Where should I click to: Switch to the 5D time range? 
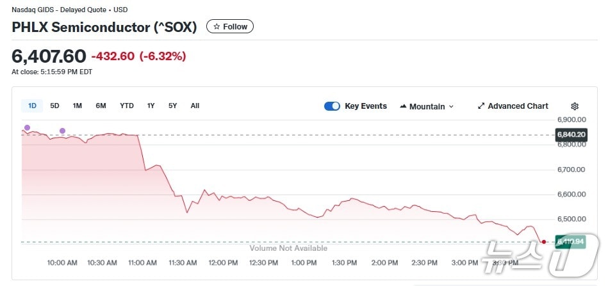point(54,106)
